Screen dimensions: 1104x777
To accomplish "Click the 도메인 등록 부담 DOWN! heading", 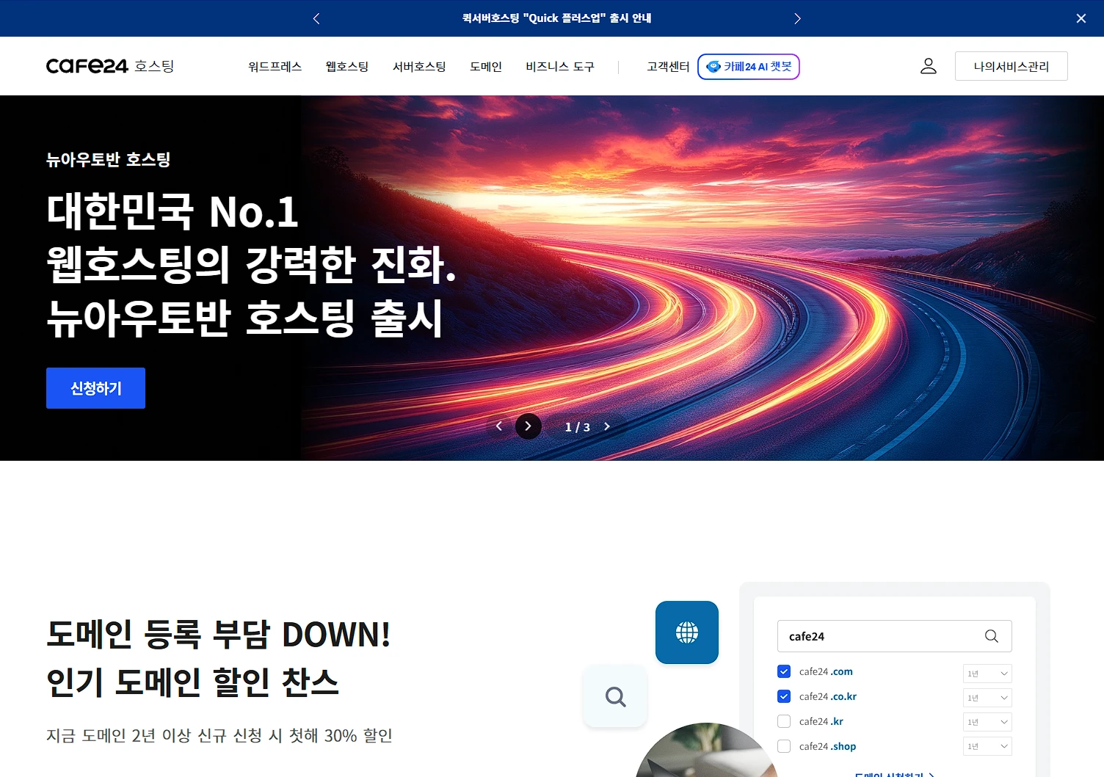I will [x=219, y=634].
